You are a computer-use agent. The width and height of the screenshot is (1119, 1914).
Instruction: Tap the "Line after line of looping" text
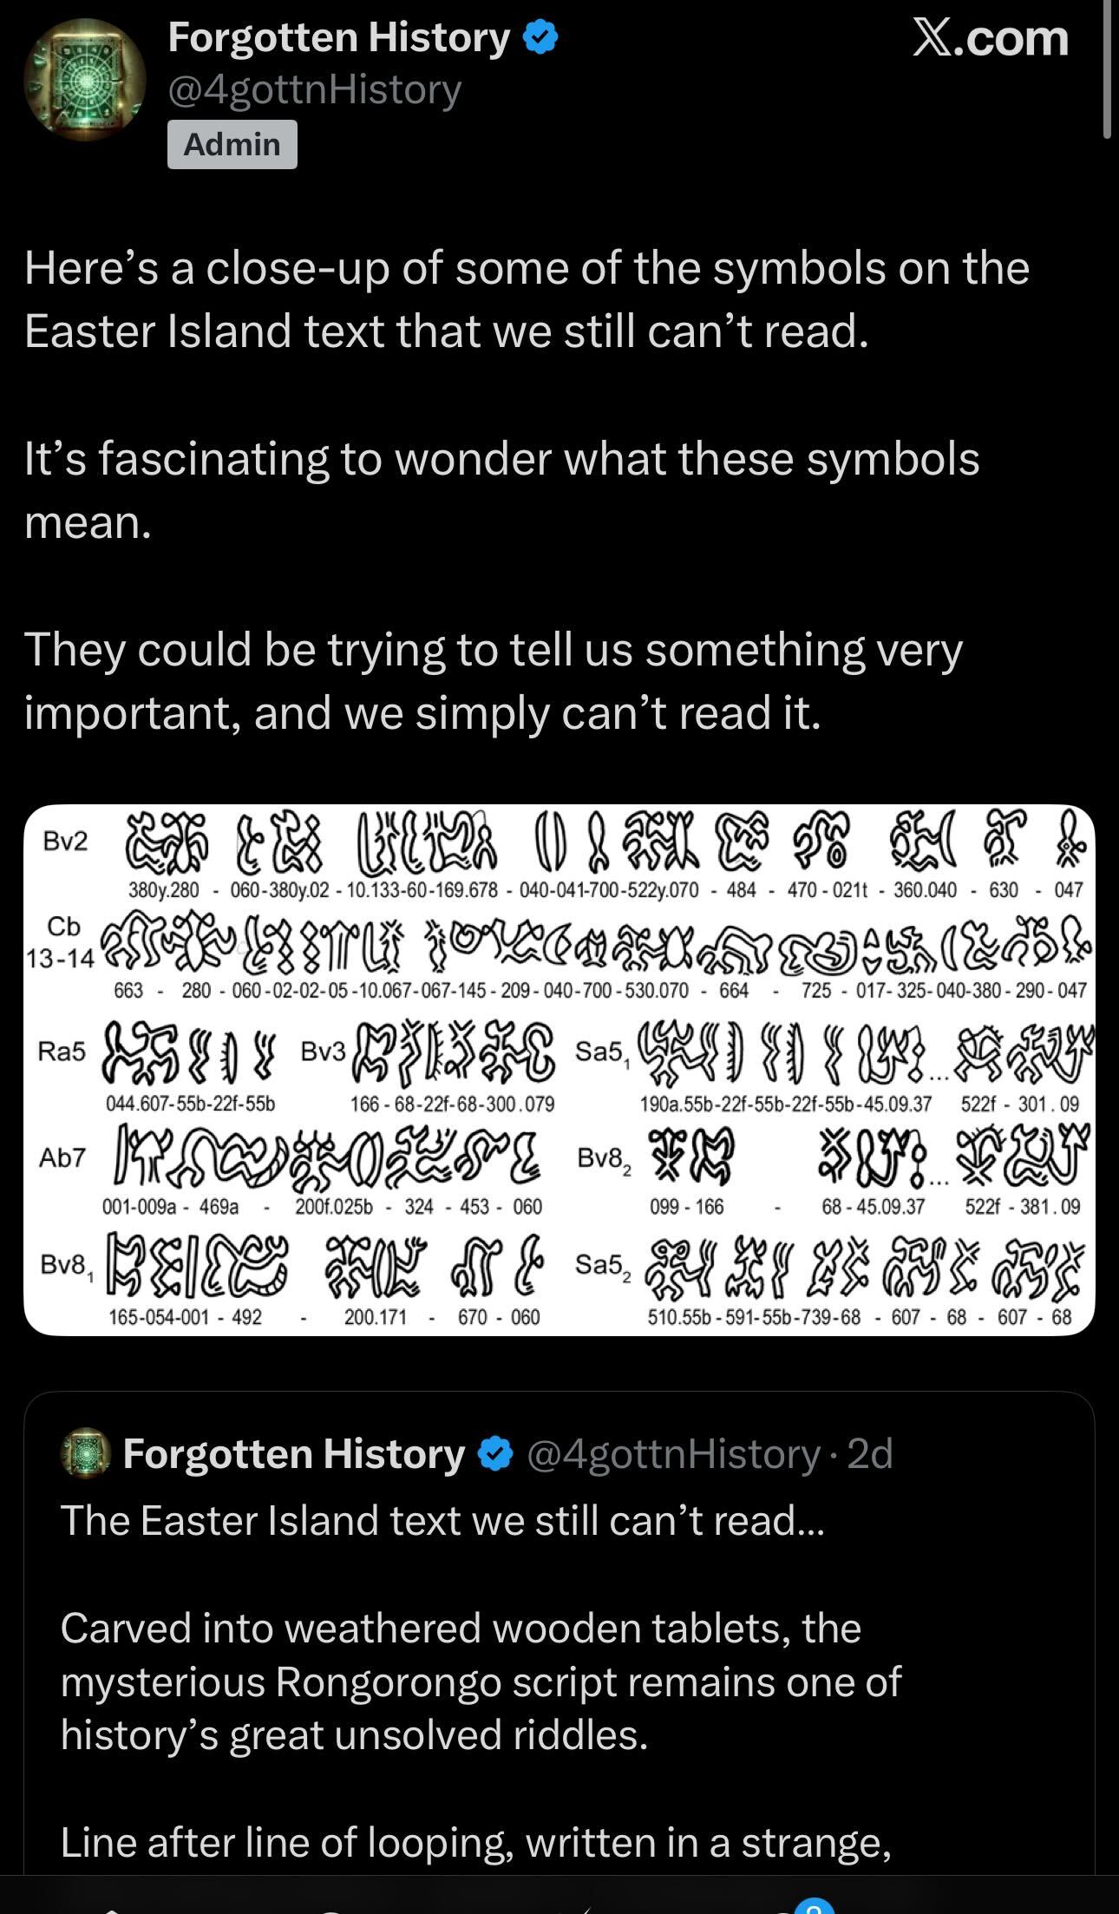coord(475,1842)
